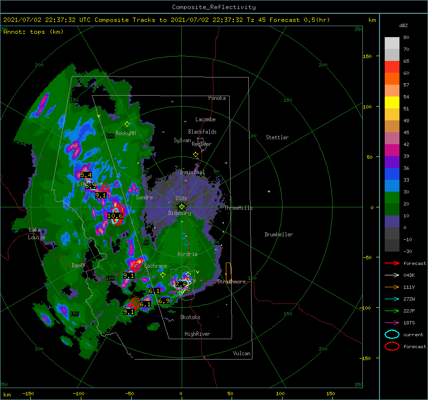Select the RockyMH label
Viewport: 428px width, 400px height.
126,133
